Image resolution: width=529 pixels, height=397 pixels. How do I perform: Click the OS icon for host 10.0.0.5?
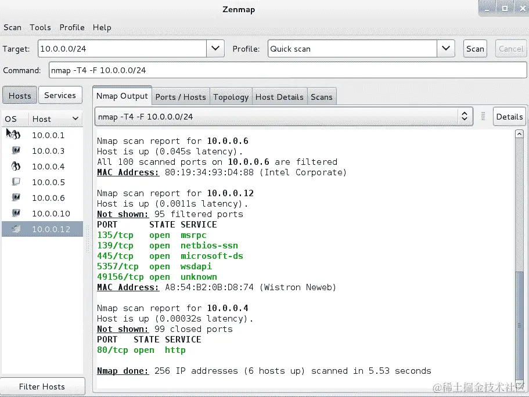16,182
